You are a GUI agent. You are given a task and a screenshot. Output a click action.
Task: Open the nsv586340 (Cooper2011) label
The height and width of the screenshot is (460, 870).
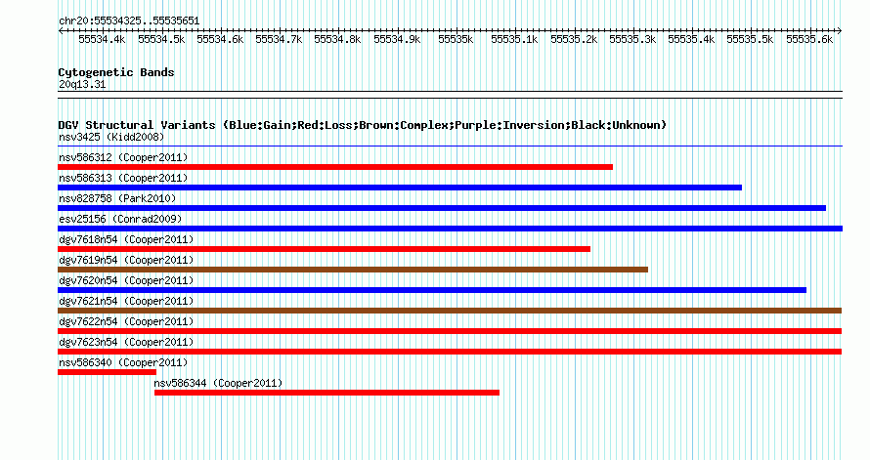click(123, 362)
